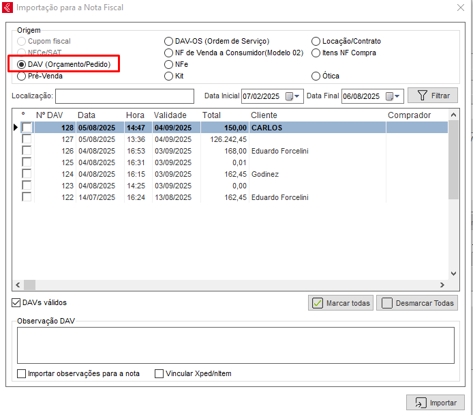Click the Filtrar funnel button
Image resolution: width=473 pixels, height=415 pixels.
pos(432,96)
